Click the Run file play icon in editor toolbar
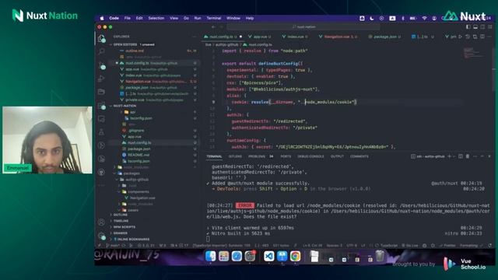 click(x=460, y=37)
